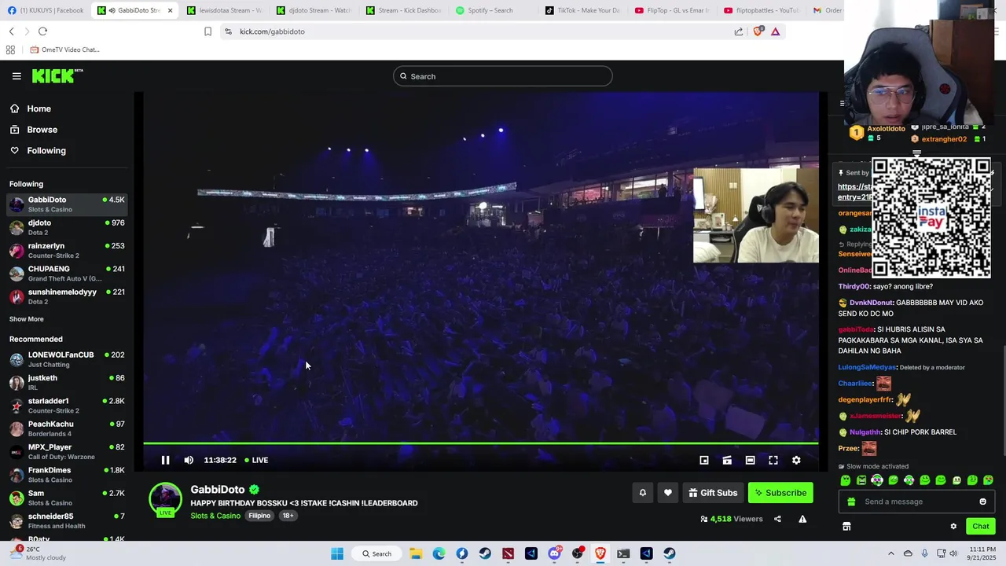The width and height of the screenshot is (1006, 566).
Task: Enter fullscreen video mode
Action: [773, 460]
